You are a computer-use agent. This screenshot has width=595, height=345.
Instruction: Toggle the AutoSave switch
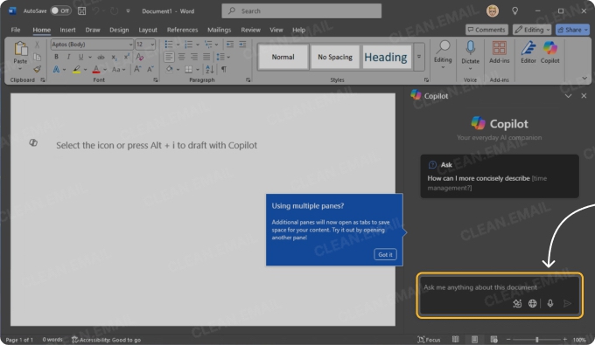(60, 10)
